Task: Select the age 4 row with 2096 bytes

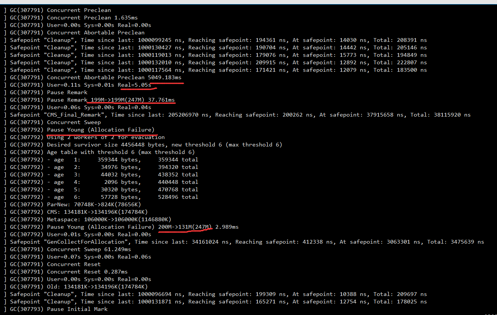Action: point(101,182)
